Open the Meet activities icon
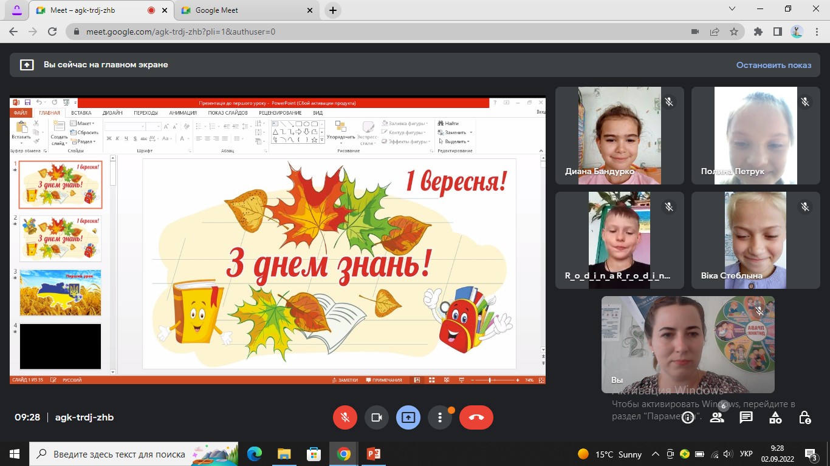 click(775, 417)
